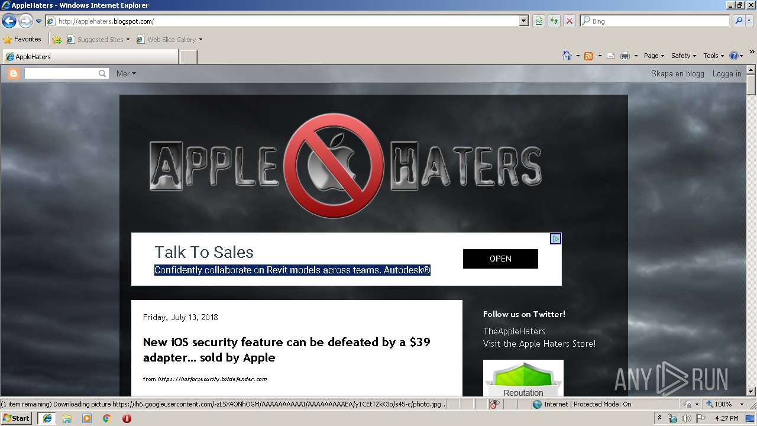This screenshot has width=757, height=426.
Task: Click the AdChoices icon on ad
Action: 555,238
